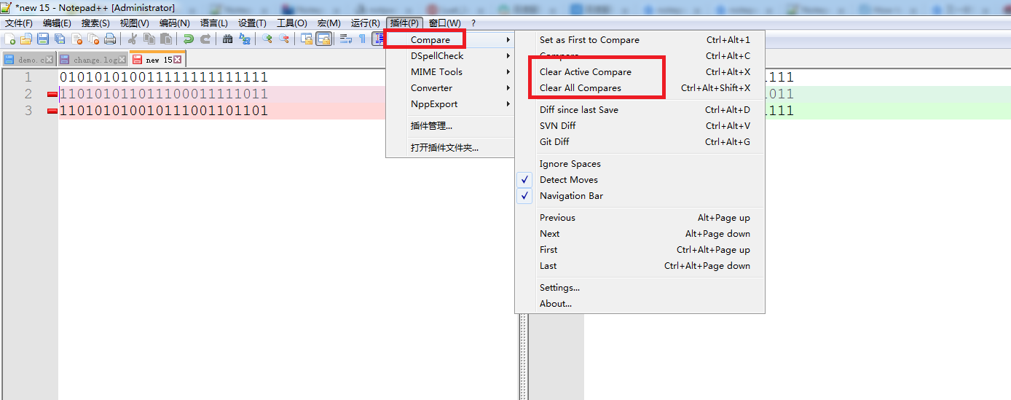Choose Diff since last Save
This screenshot has width=1011, height=400.
[x=640, y=110]
